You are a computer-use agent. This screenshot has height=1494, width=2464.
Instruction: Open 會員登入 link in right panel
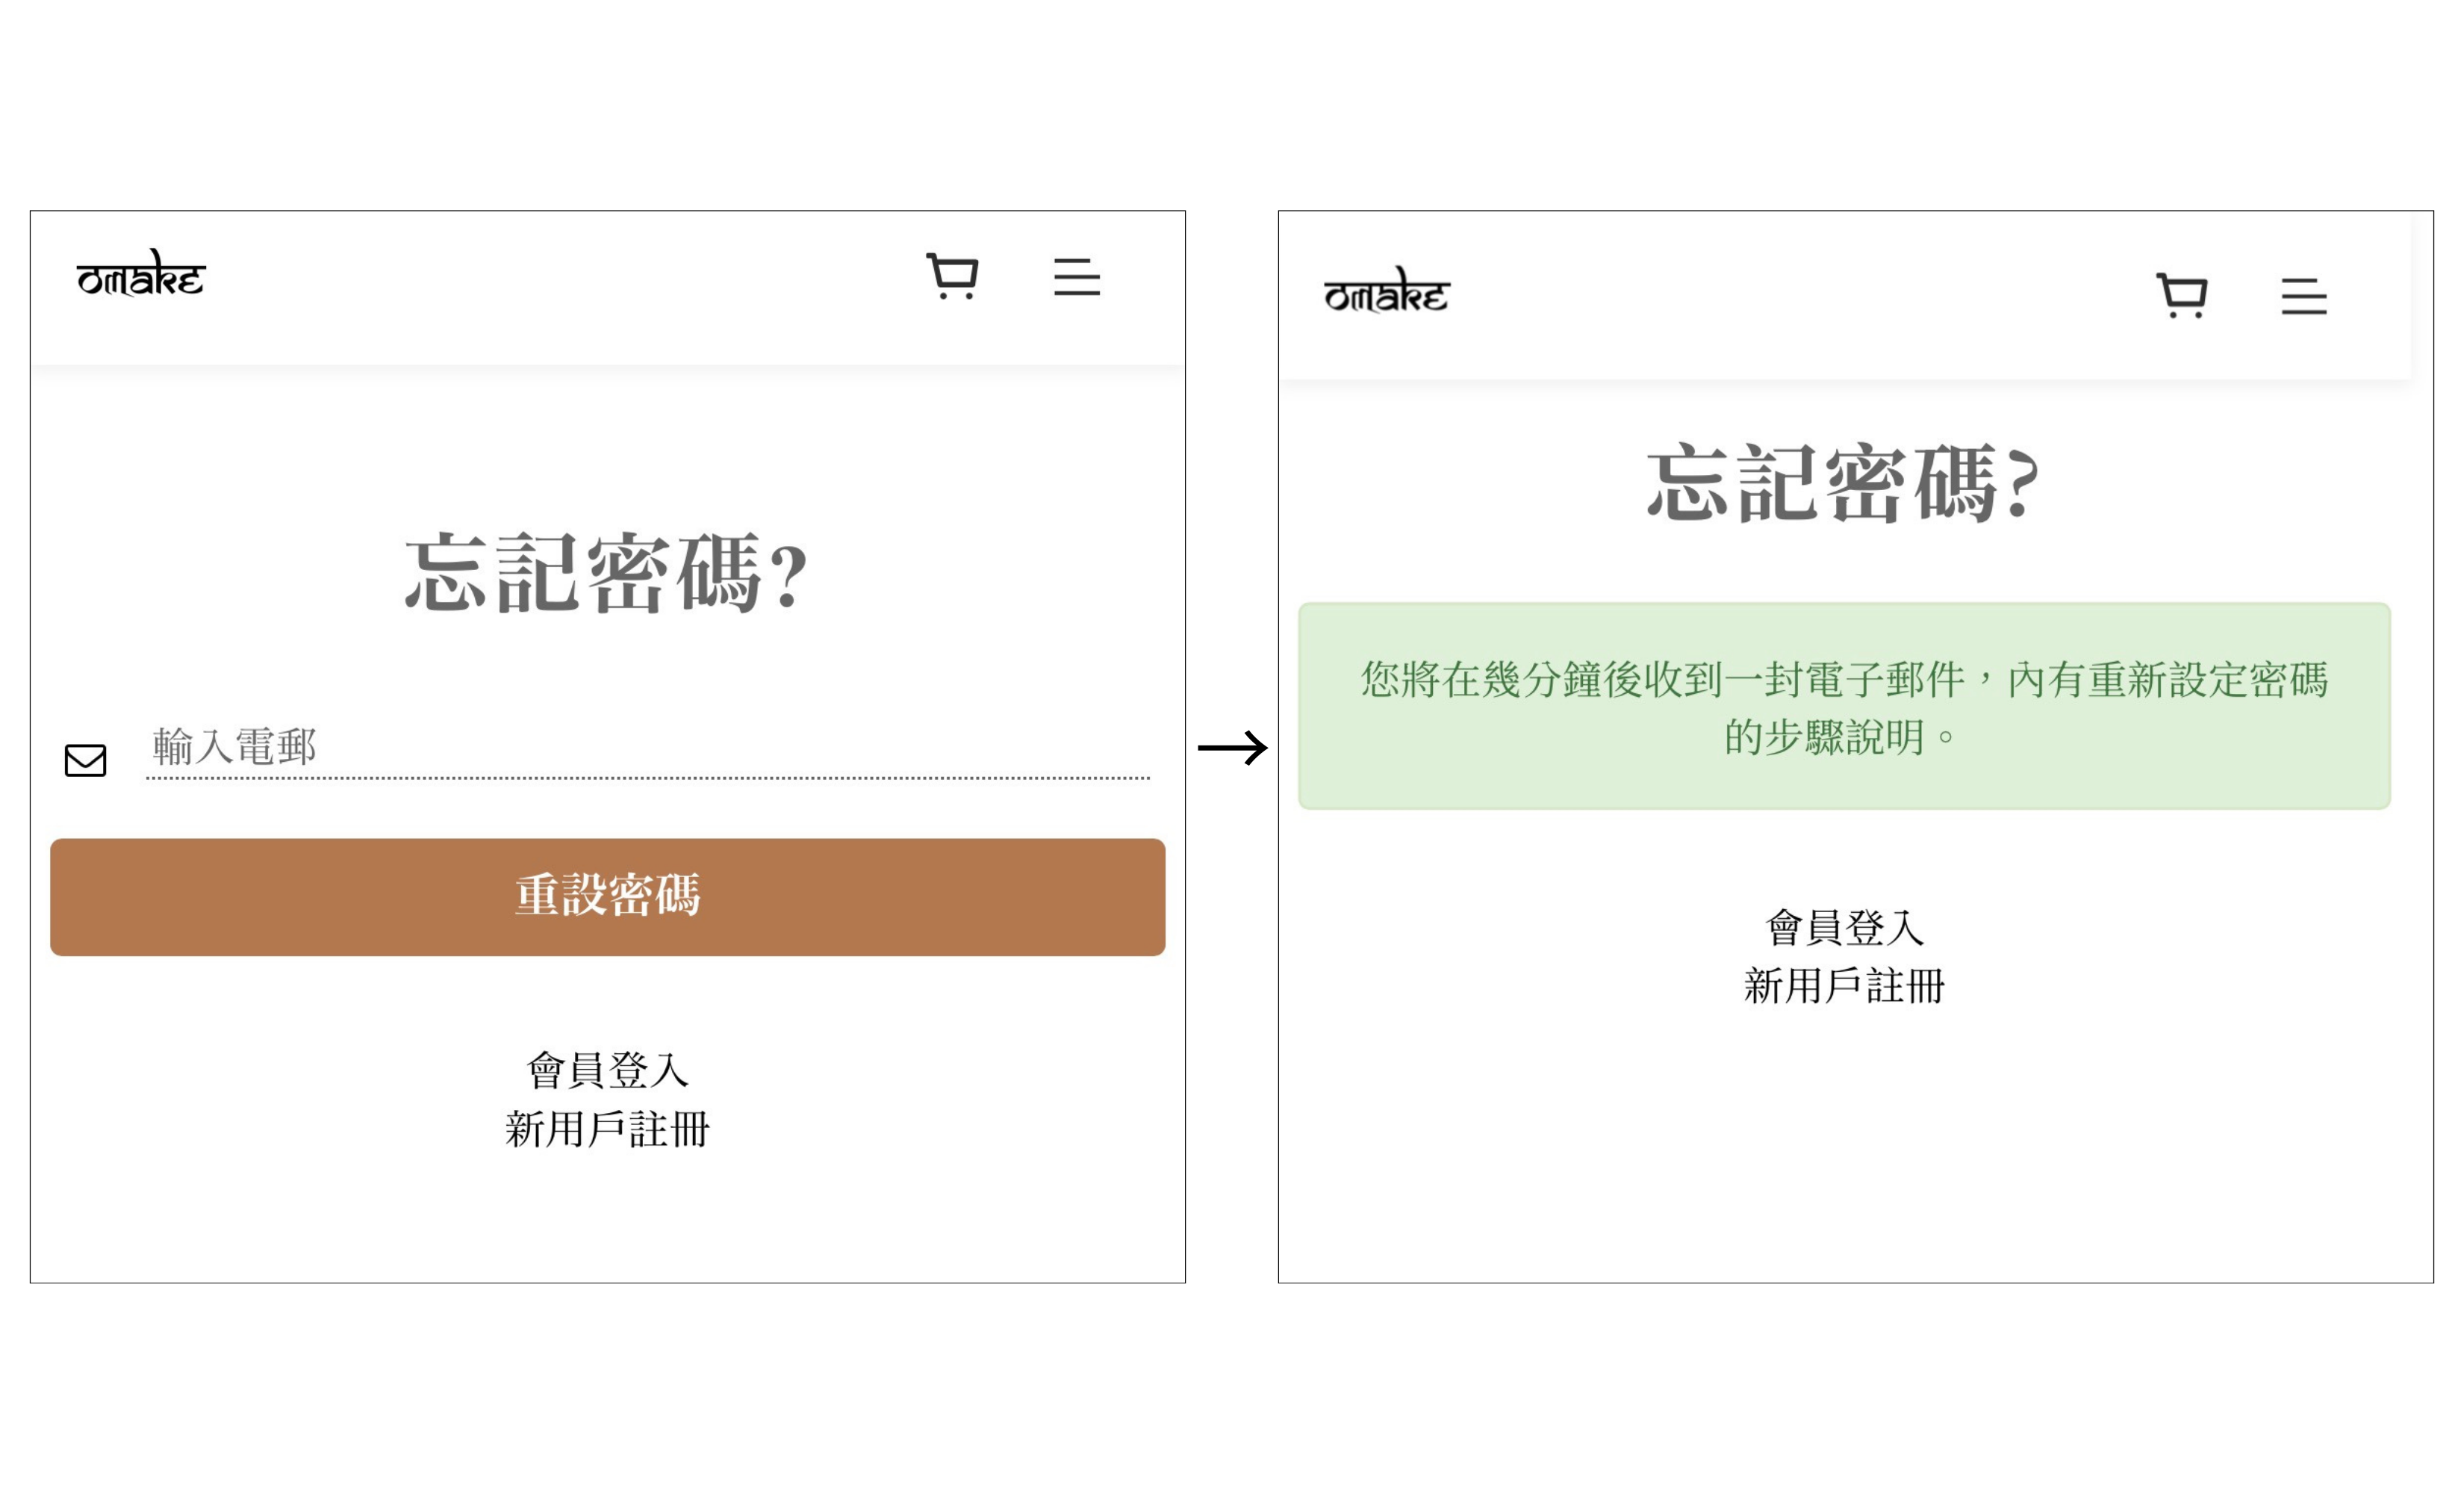[1844, 928]
